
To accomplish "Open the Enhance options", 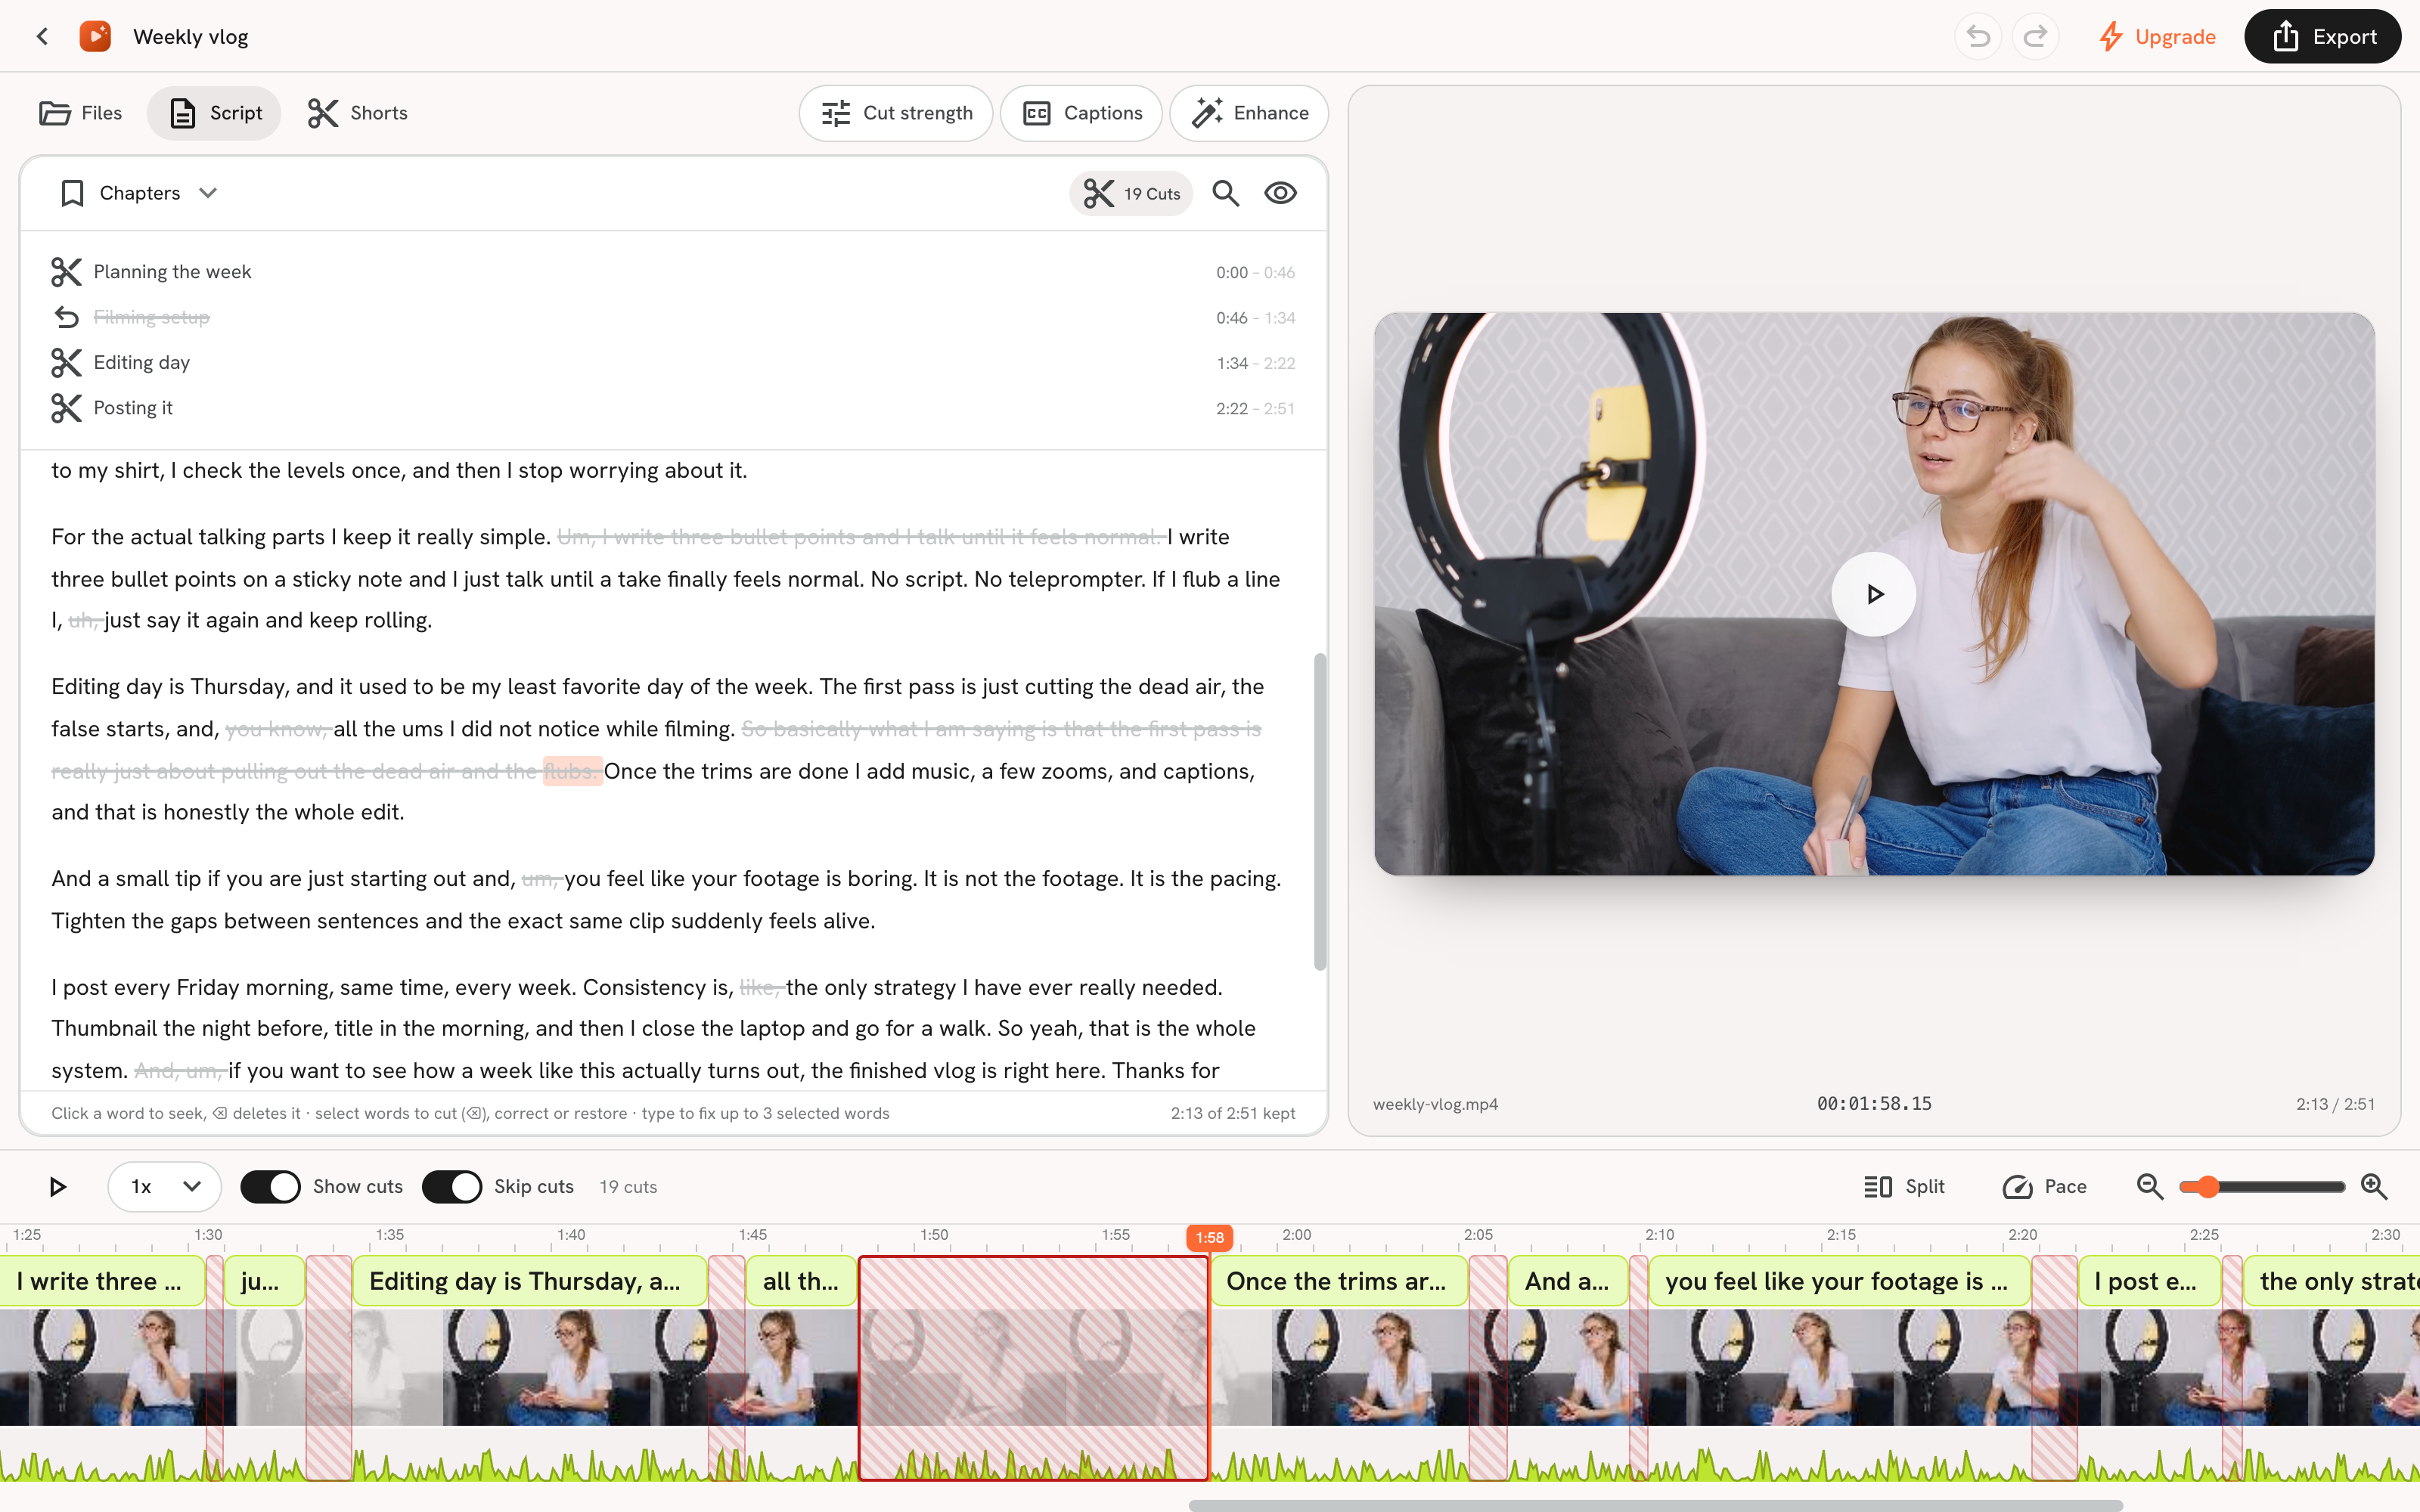I will 1249,113.
